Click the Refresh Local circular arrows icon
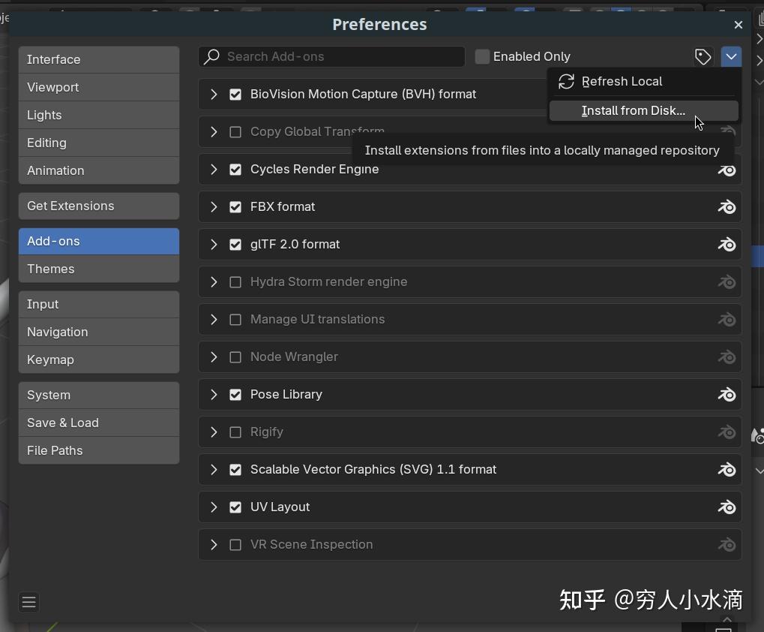The image size is (764, 632). point(566,81)
